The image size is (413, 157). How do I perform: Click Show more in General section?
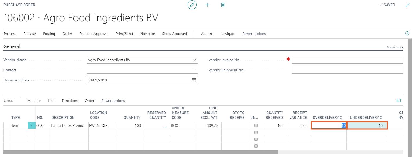point(395,47)
